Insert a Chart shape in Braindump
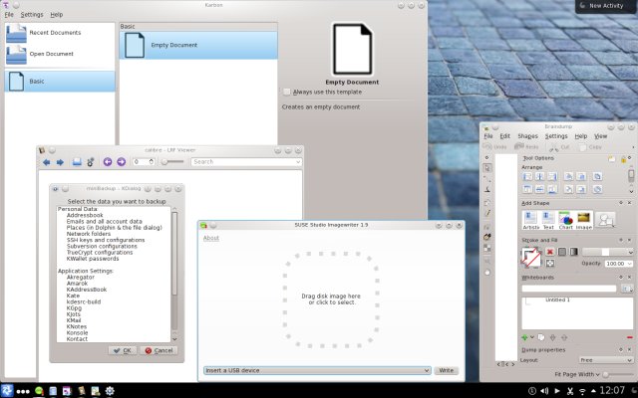 pos(565,218)
